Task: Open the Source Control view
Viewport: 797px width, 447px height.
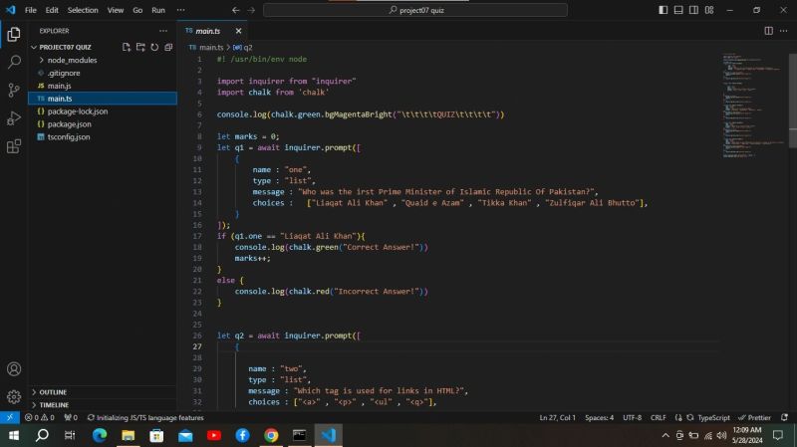Action: tap(14, 90)
